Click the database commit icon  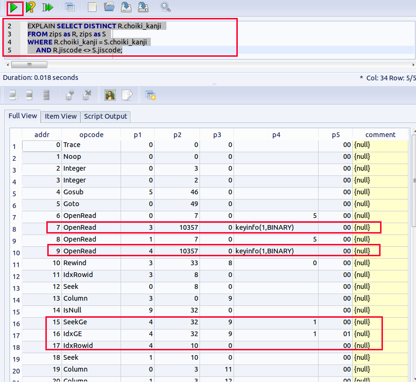(70, 95)
